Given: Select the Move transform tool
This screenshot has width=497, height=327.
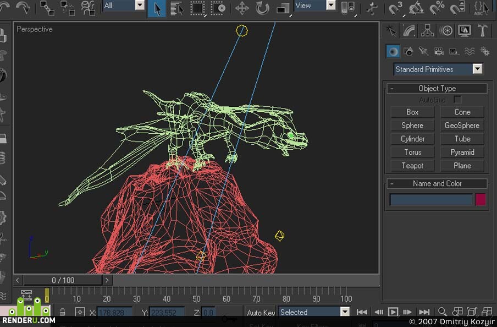Looking at the screenshot, I should (x=242, y=8).
